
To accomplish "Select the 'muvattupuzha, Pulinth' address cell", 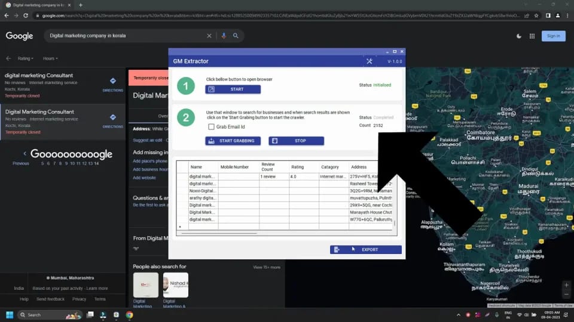I will tap(371, 198).
